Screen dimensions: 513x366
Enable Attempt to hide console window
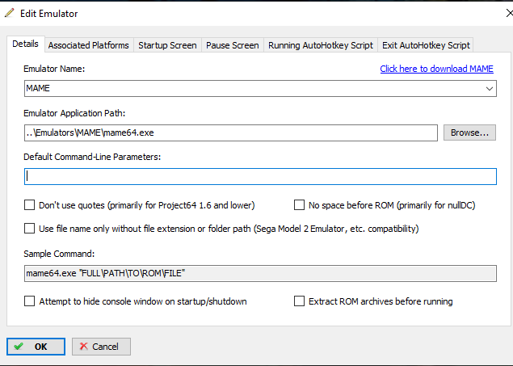31,301
